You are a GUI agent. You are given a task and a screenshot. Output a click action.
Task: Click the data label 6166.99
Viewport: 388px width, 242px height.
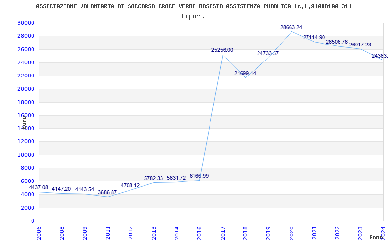click(199, 176)
